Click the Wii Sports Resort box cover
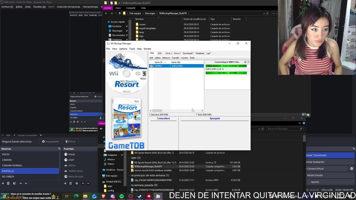Viewport: 356px width, 200px height. [x=127, y=119]
